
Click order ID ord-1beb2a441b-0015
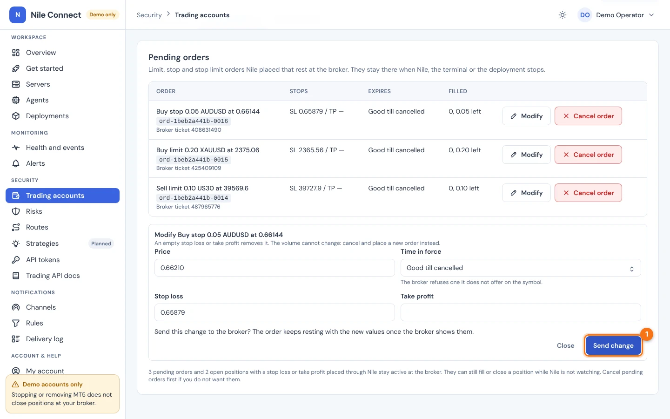pos(194,160)
